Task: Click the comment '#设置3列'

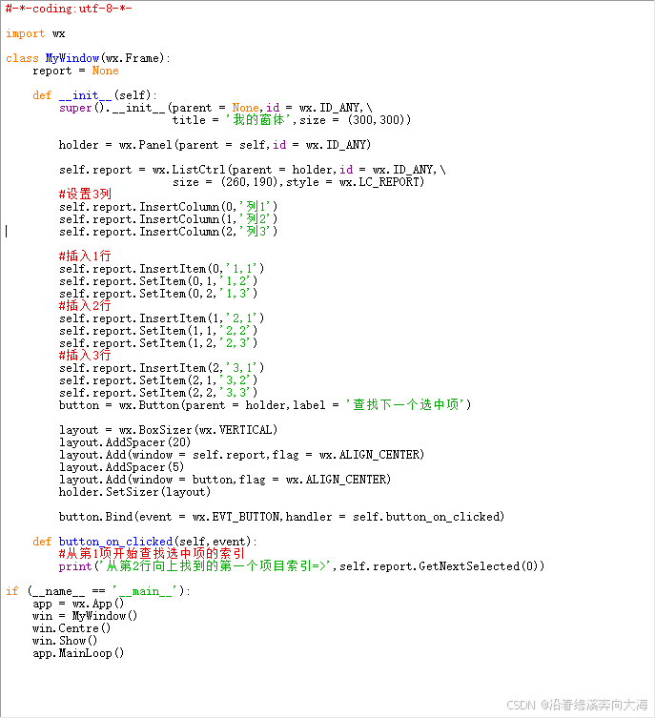Action: click(x=85, y=195)
